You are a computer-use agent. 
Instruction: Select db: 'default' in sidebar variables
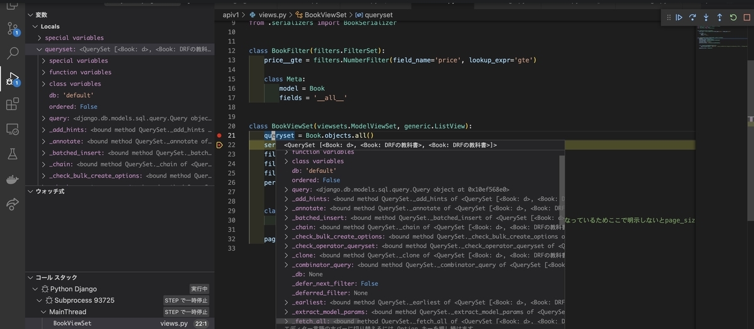coord(71,95)
